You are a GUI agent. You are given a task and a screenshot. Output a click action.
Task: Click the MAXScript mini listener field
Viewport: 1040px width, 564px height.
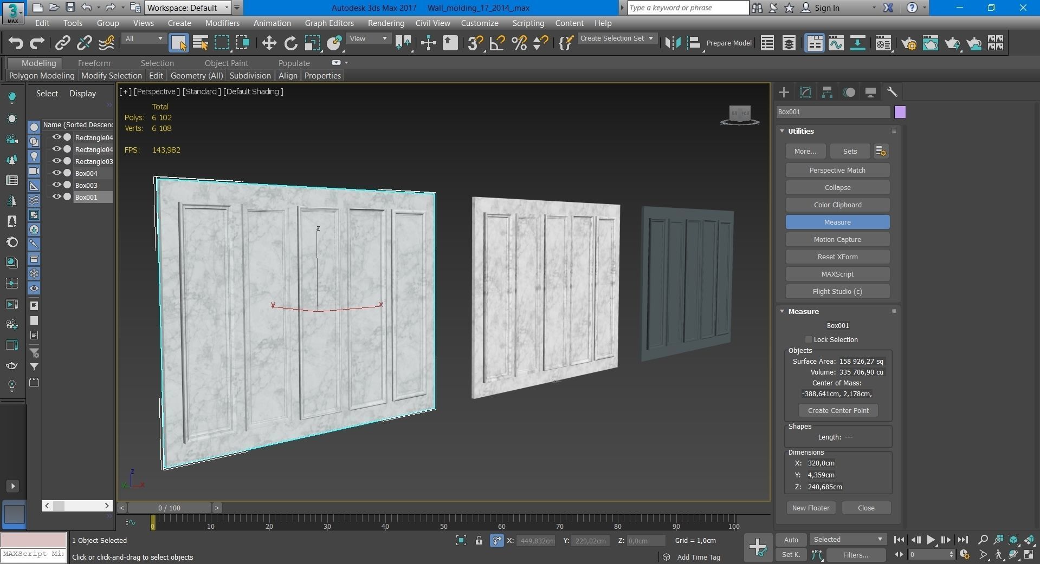[33, 554]
